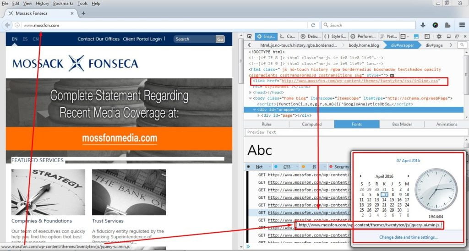The width and height of the screenshot is (469, 251).
Task: Open the History menu
Action: [42, 3]
